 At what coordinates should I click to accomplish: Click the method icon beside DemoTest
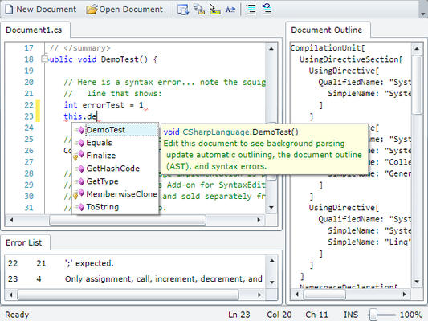tap(80, 130)
